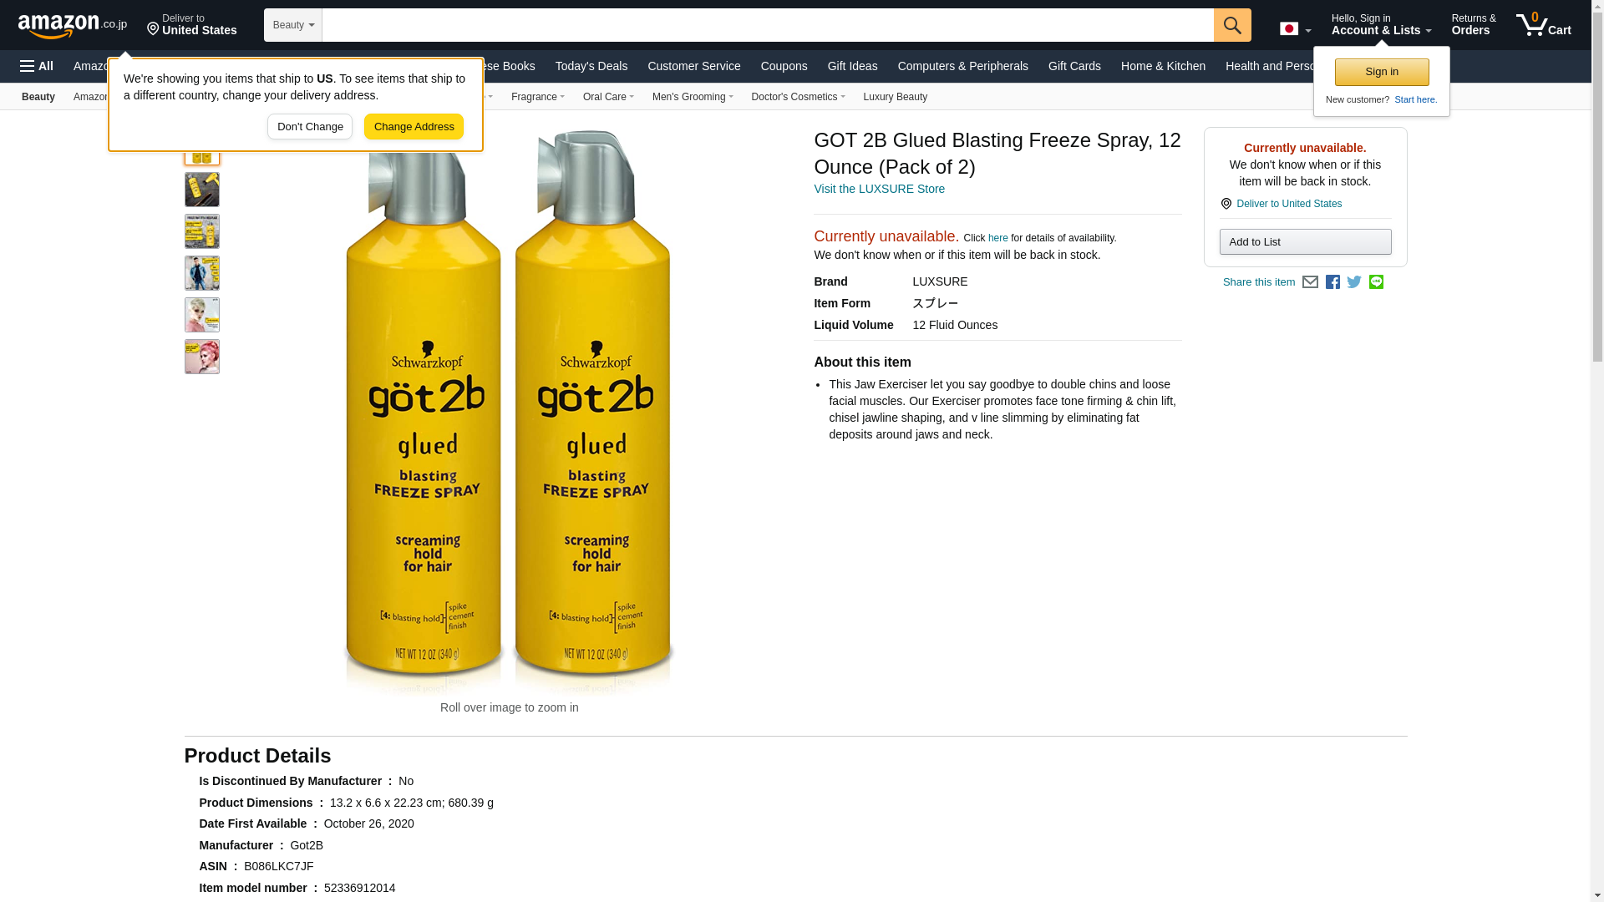Screen dimensions: 1604x902
Task: Expand the Men's Grooming submenu
Action: pyautogui.click(x=693, y=97)
